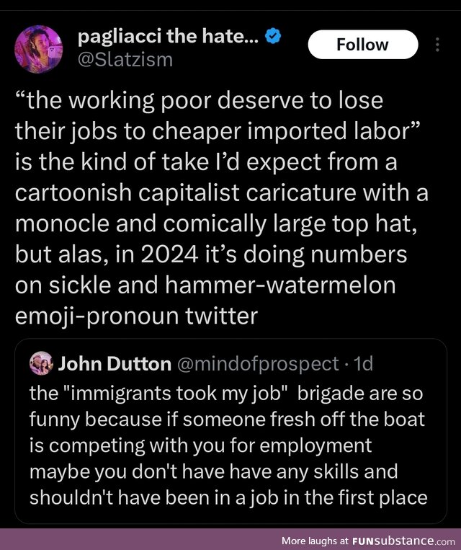Click the Follow button
The height and width of the screenshot is (550, 461).
coord(363,45)
